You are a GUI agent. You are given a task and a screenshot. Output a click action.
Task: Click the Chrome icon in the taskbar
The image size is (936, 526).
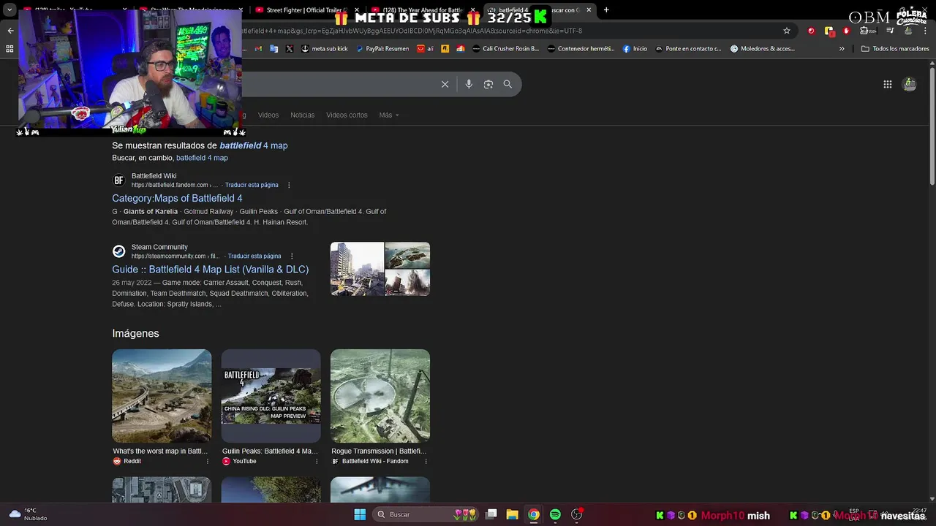coord(534,514)
